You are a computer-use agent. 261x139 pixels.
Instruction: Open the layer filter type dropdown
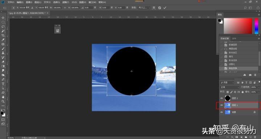pos(227,82)
